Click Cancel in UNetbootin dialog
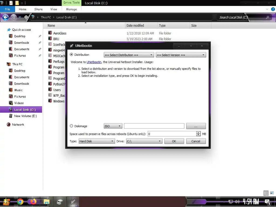The image size is (276, 207). [x=196, y=141]
